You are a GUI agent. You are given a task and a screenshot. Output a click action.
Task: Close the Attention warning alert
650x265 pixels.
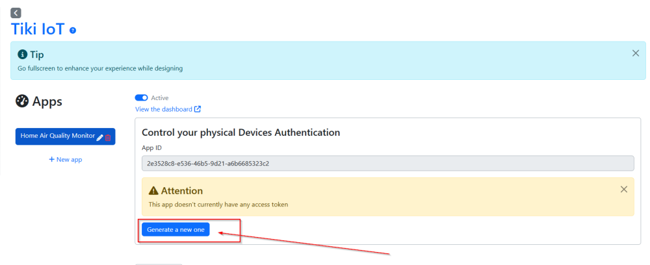[624, 189]
